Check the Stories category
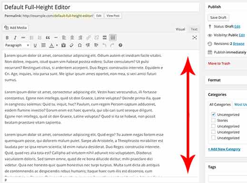This screenshot has width=247, height=183. pos(213,120)
